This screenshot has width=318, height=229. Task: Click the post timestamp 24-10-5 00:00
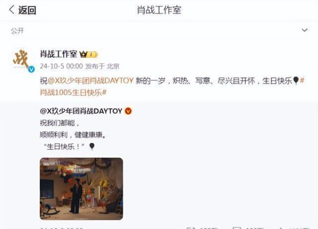tap(61, 66)
